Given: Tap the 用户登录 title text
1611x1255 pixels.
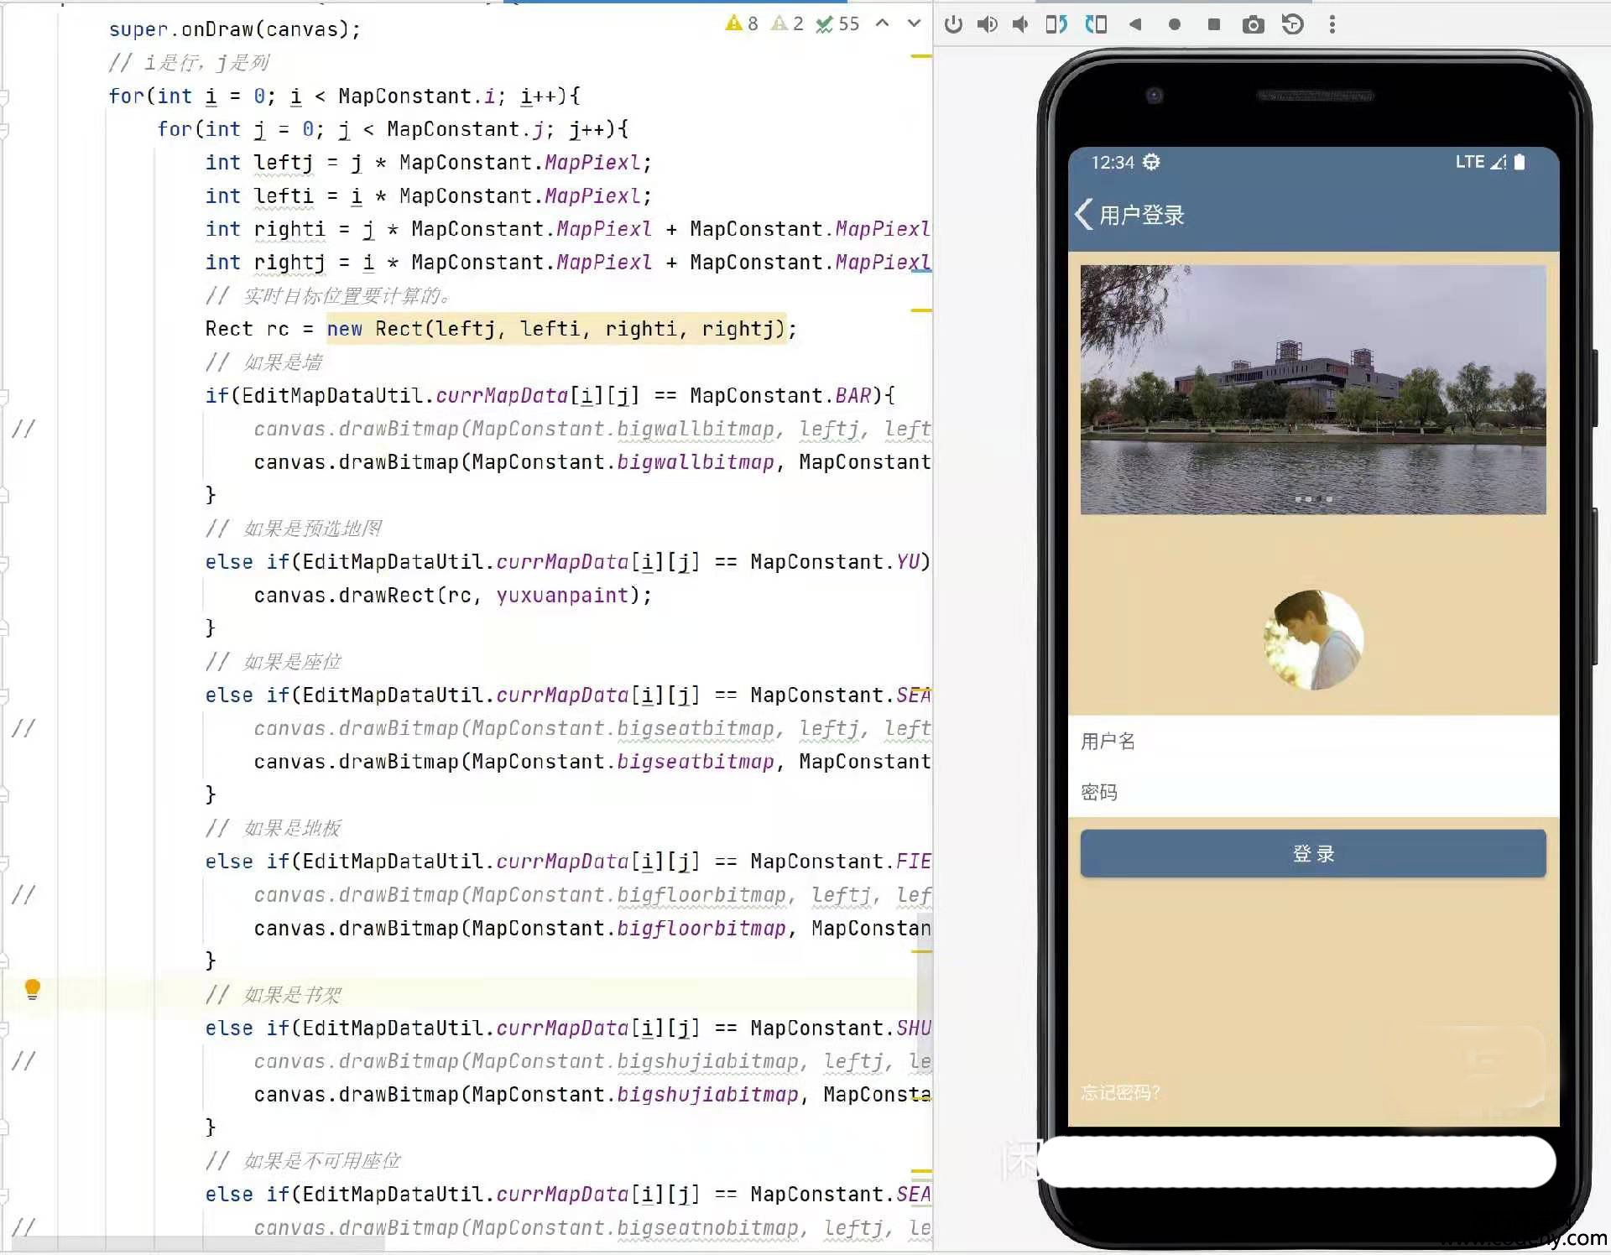Looking at the screenshot, I should tap(1142, 216).
